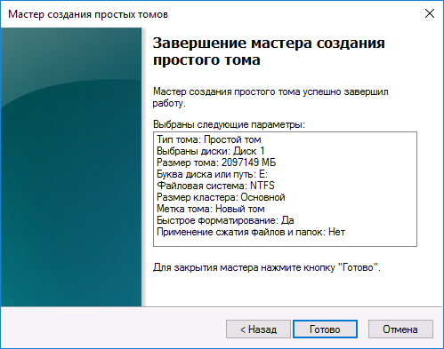The height and width of the screenshot is (349, 444).
Task: Select the "Файловая система: NTFS" line
Action: 215,186
